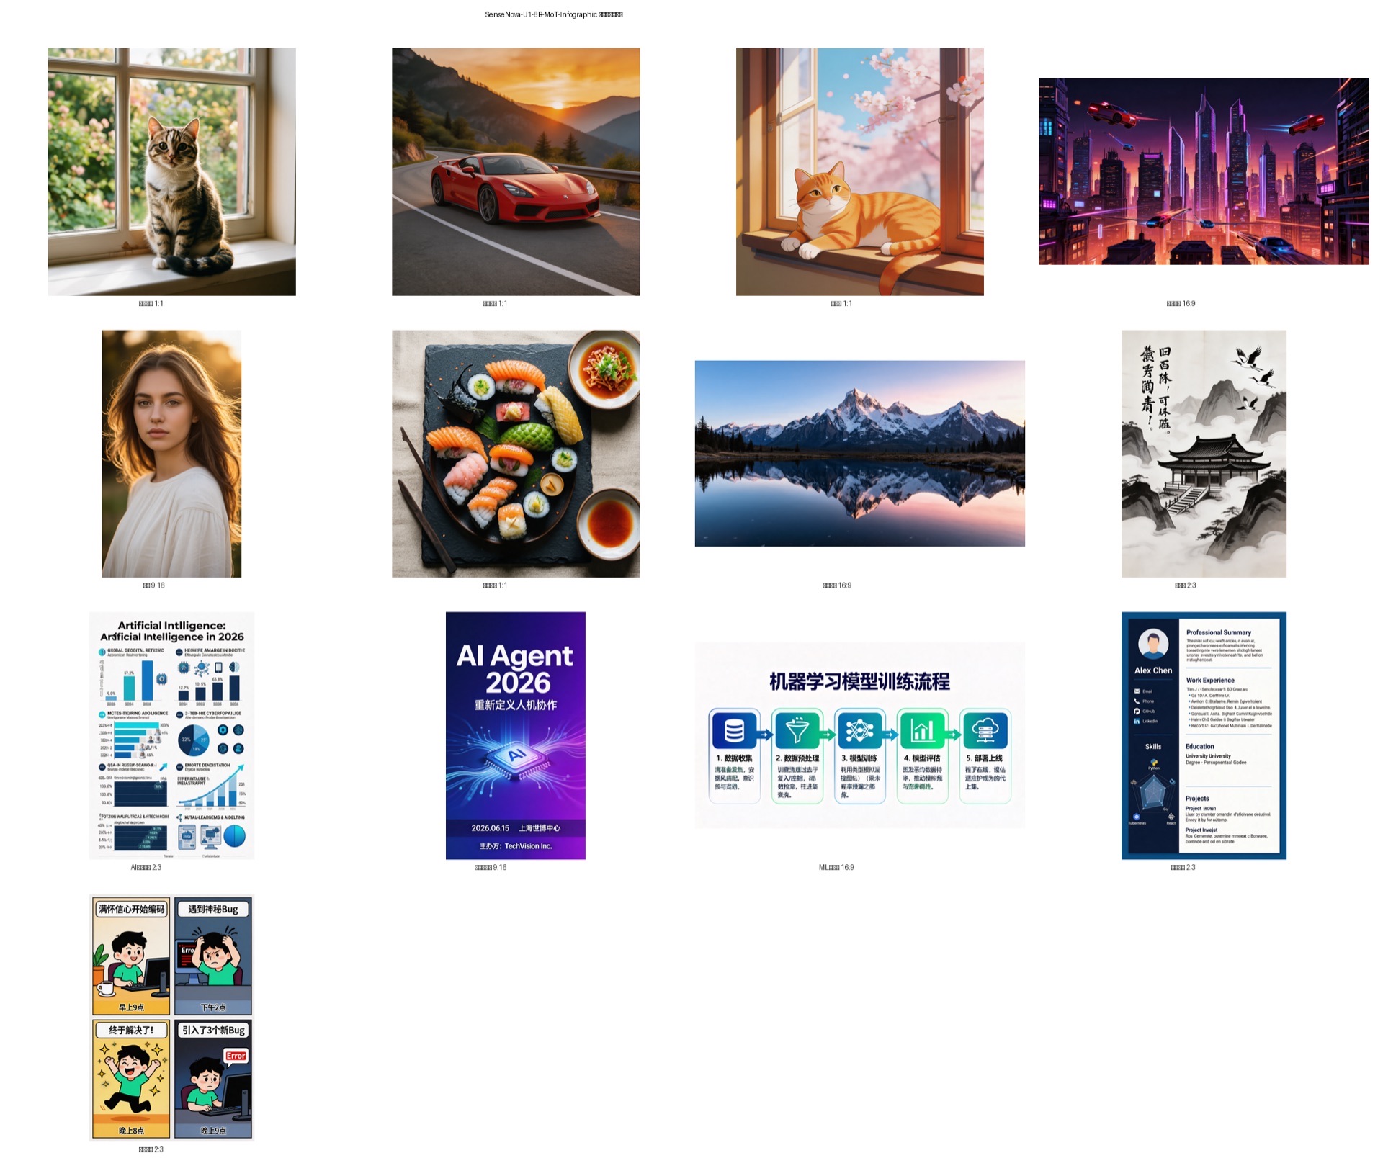Screen dimensions: 1383x1176
Task: Click the 1:1 caption under sushi platter
Action: (x=495, y=585)
